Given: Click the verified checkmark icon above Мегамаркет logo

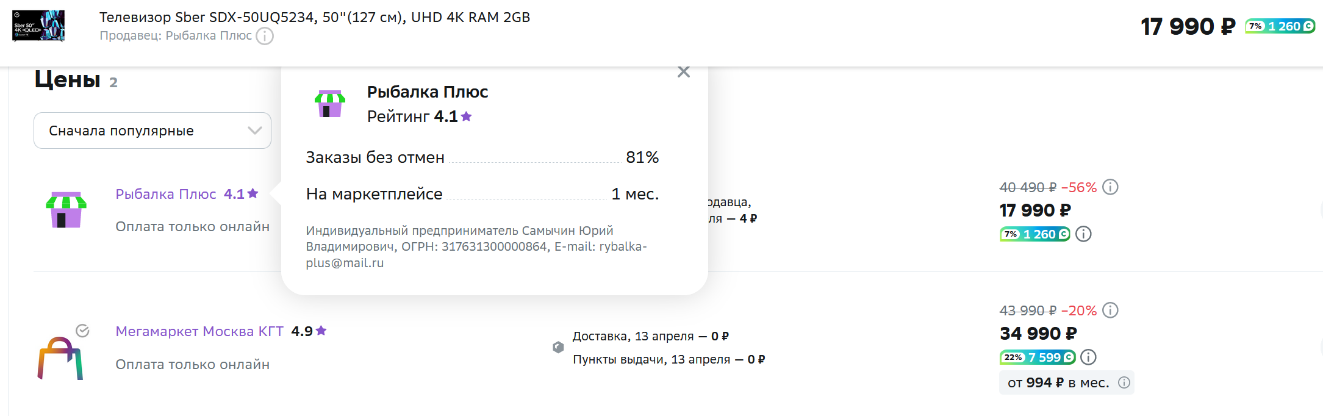Looking at the screenshot, I should (82, 331).
